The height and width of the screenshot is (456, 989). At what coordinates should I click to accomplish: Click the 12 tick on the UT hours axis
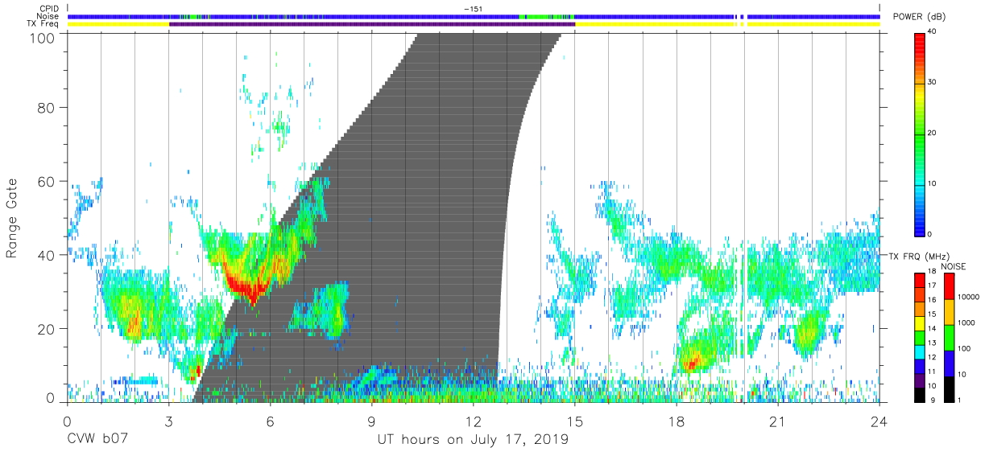click(474, 421)
